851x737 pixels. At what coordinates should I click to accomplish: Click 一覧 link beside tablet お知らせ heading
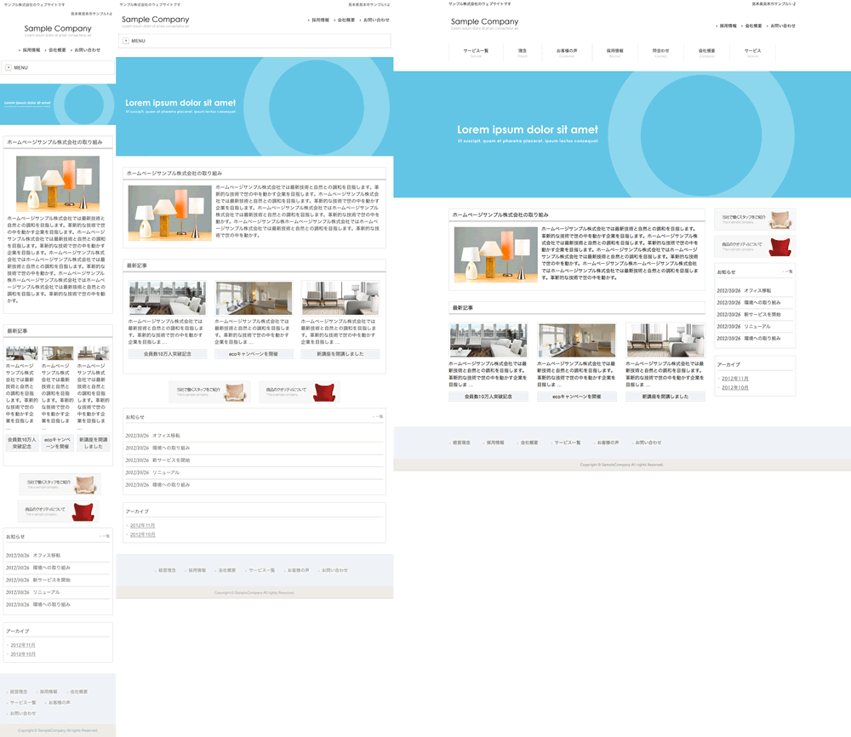(x=379, y=416)
